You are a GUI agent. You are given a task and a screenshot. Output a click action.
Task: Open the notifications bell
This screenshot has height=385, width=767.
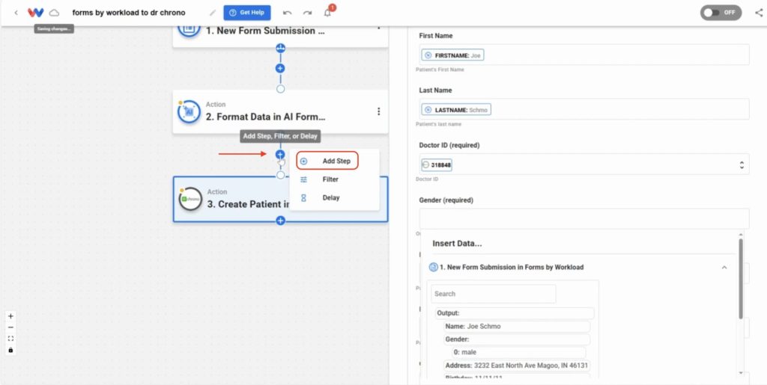328,13
